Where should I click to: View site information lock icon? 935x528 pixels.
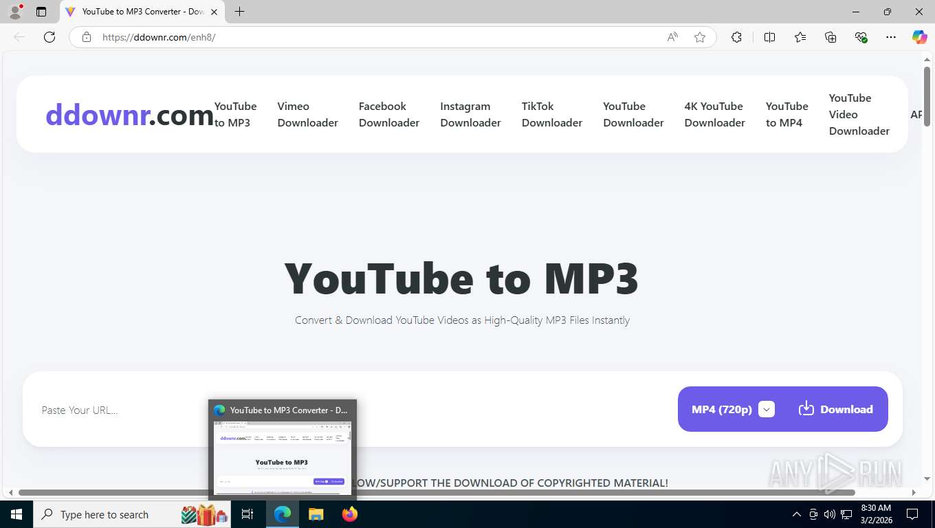click(x=87, y=37)
